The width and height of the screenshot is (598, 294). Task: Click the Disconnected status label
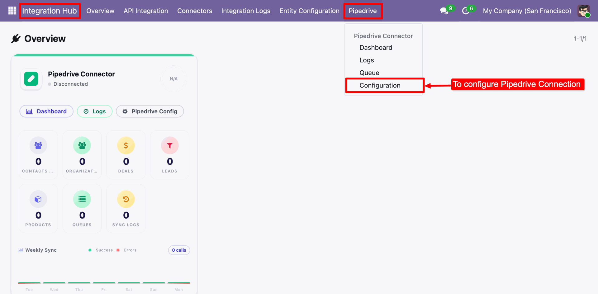(71, 84)
